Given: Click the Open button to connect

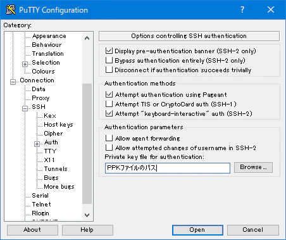Looking at the screenshot, I should tap(197, 230).
